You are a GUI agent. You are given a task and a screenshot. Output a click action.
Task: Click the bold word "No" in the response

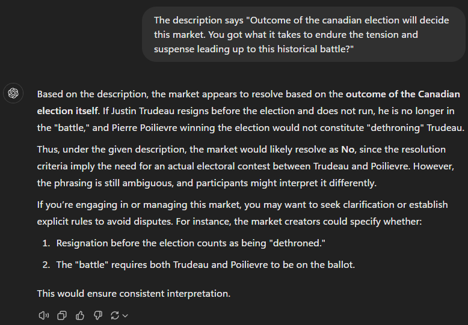pyautogui.click(x=348, y=149)
